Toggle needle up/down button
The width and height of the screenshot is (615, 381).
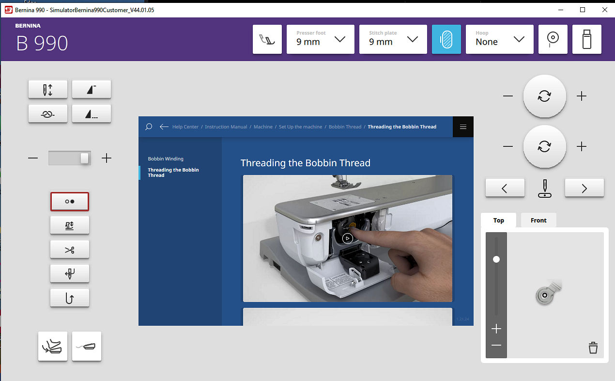(x=47, y=89)
